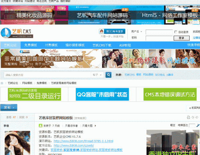This screenshot has width=200, height=155.
Task: Click the home icon in breadcrumb
Action: (2, 83)
